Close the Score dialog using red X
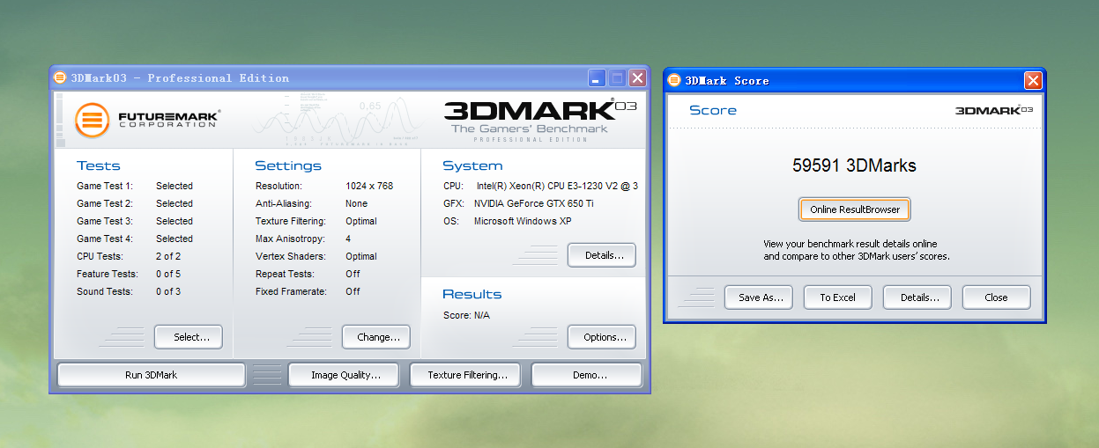The width and height of the screenshot is (1099, 448). (1033, 80)
